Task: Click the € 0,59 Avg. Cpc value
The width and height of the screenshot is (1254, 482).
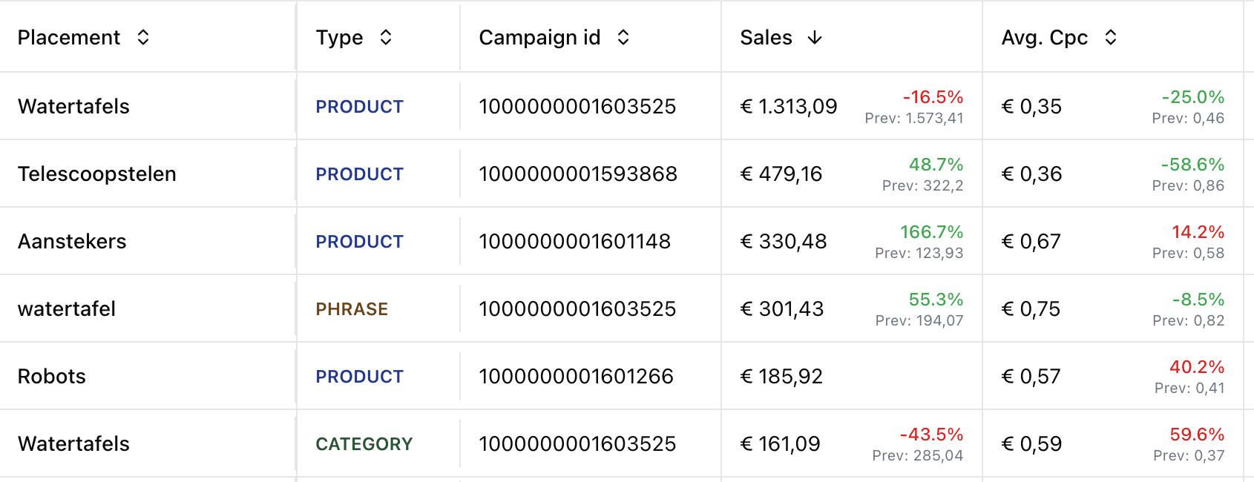Action: 1031,444
